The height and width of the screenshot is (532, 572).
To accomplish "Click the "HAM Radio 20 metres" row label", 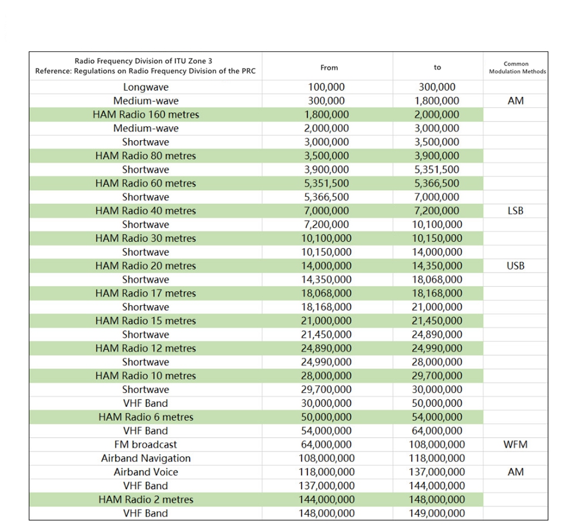I will point(146,265).
